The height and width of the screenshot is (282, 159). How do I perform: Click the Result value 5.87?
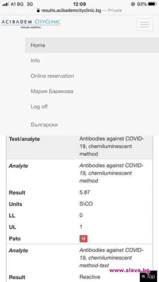click(85, 192)
